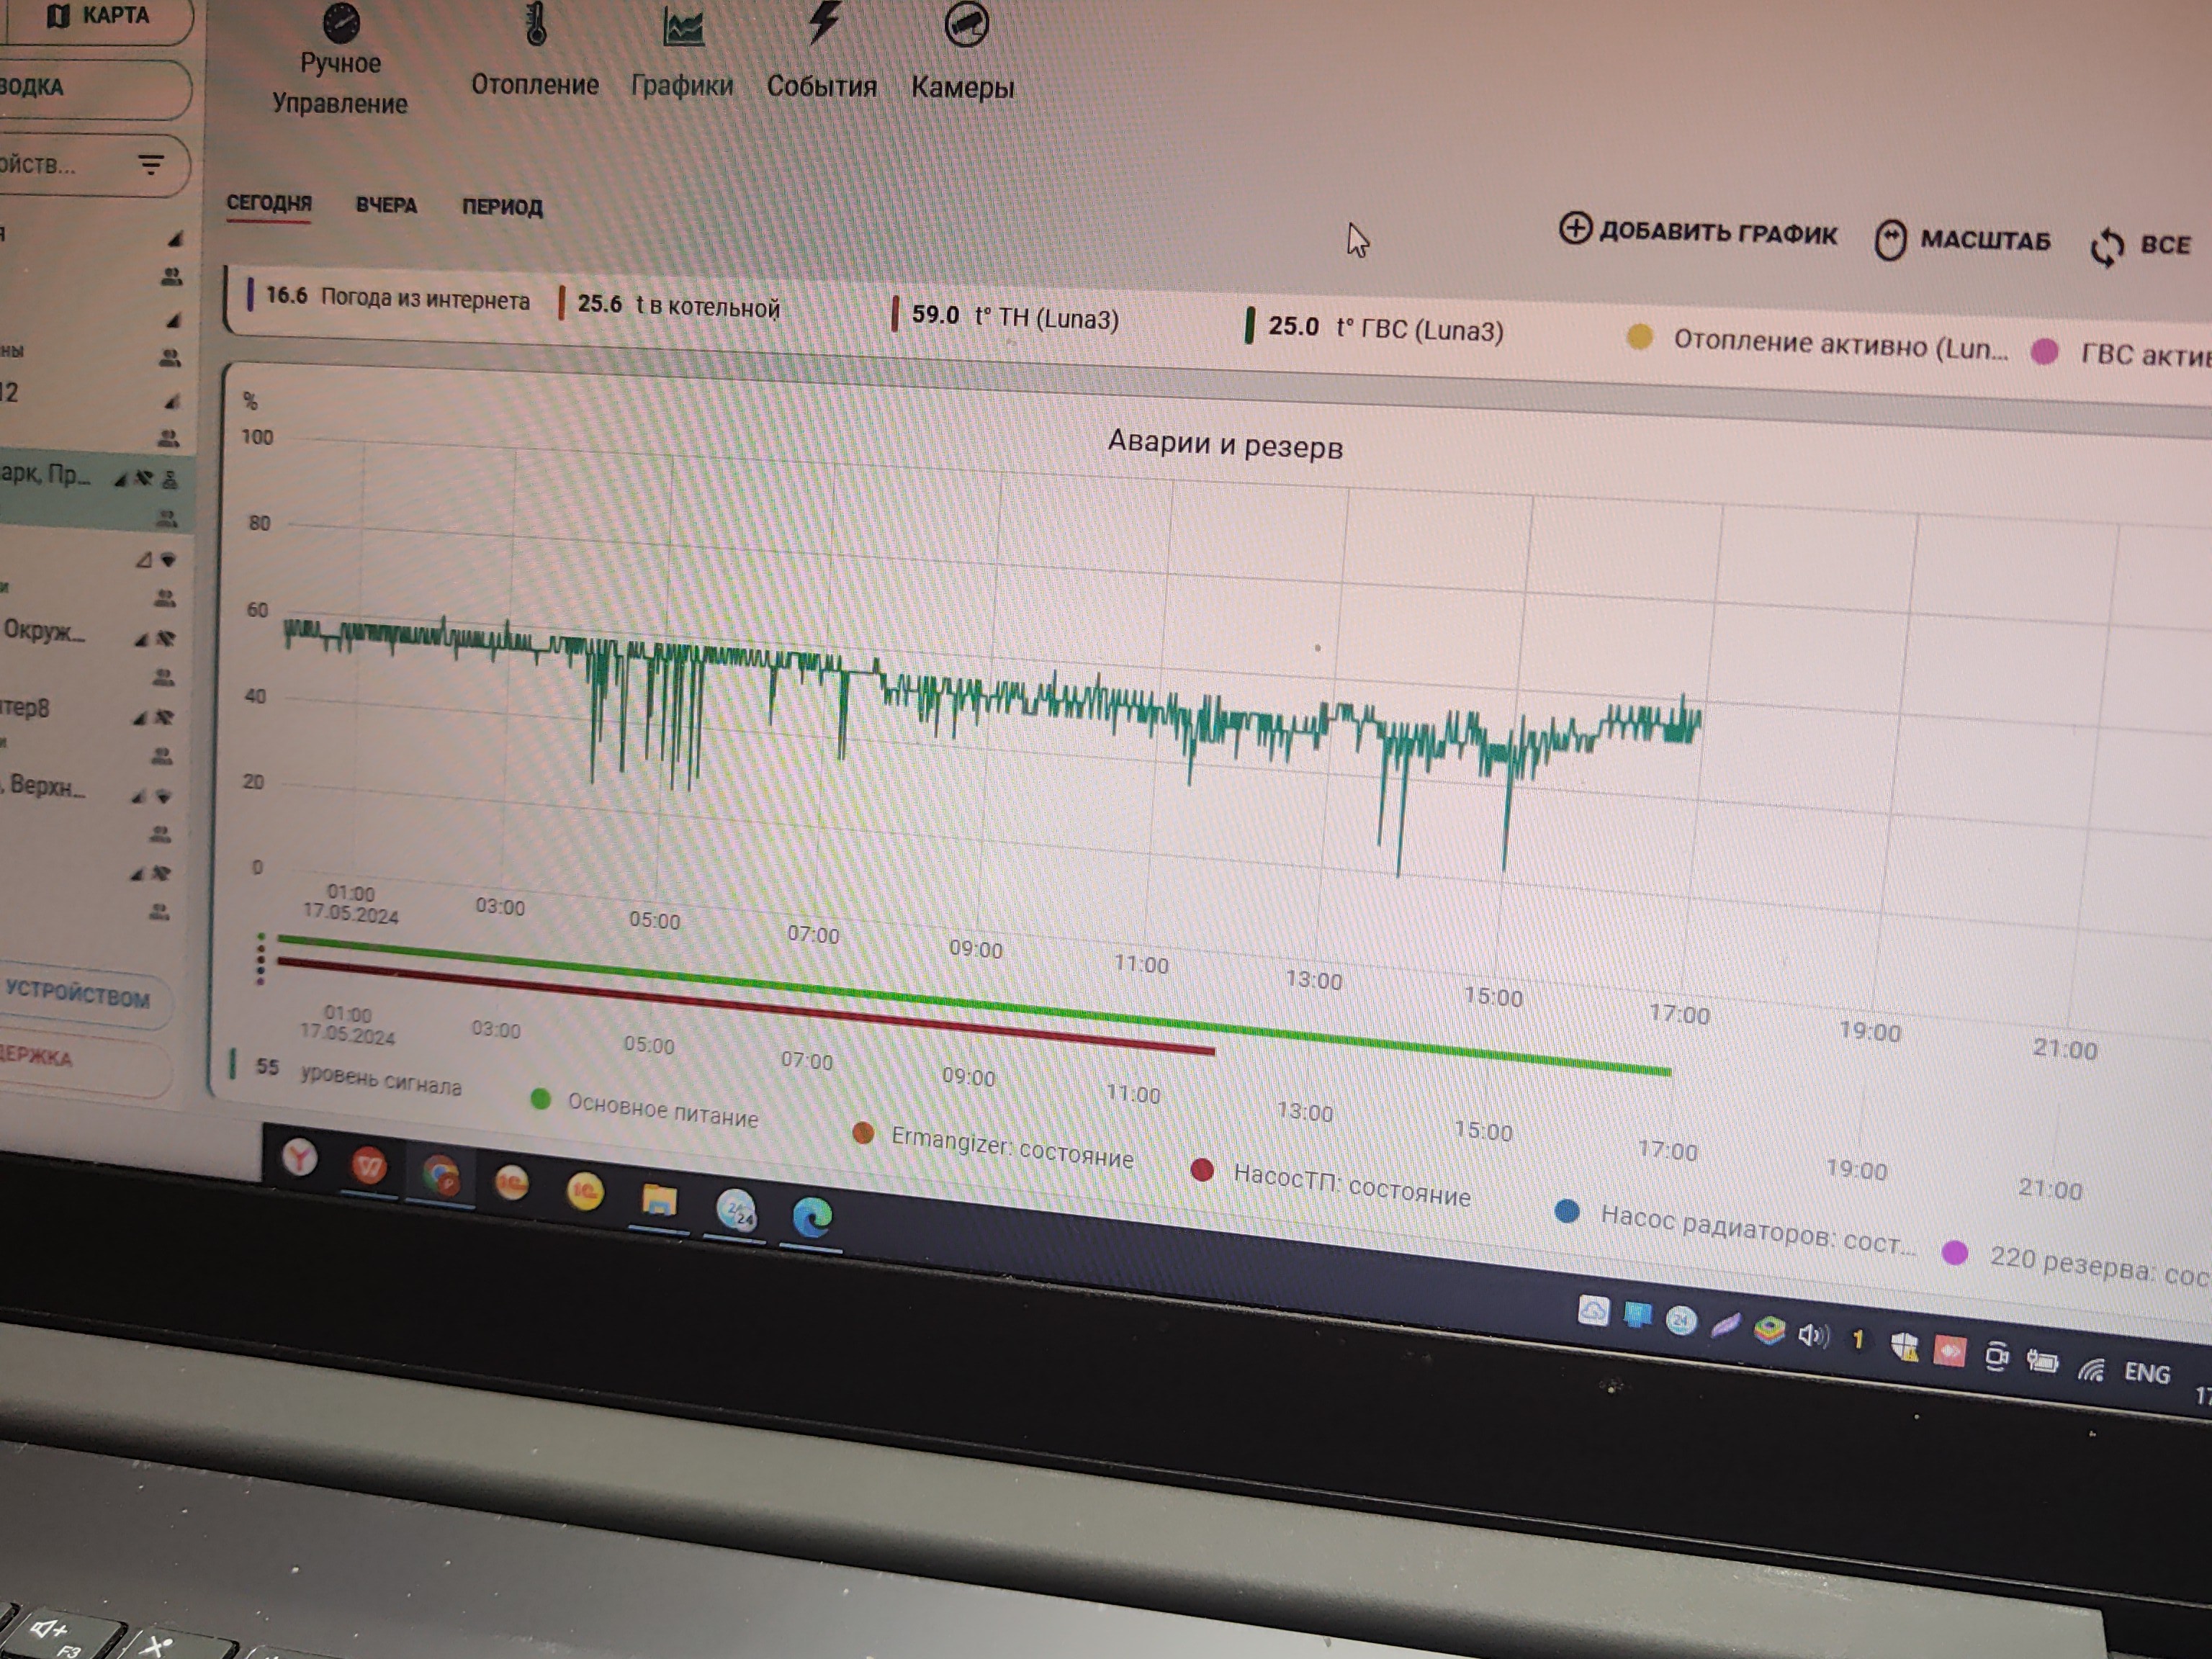The height and width of the screenshot is (1659, 2212).
Task: Open Отопление thermometer icon
Action: (536, 24)
